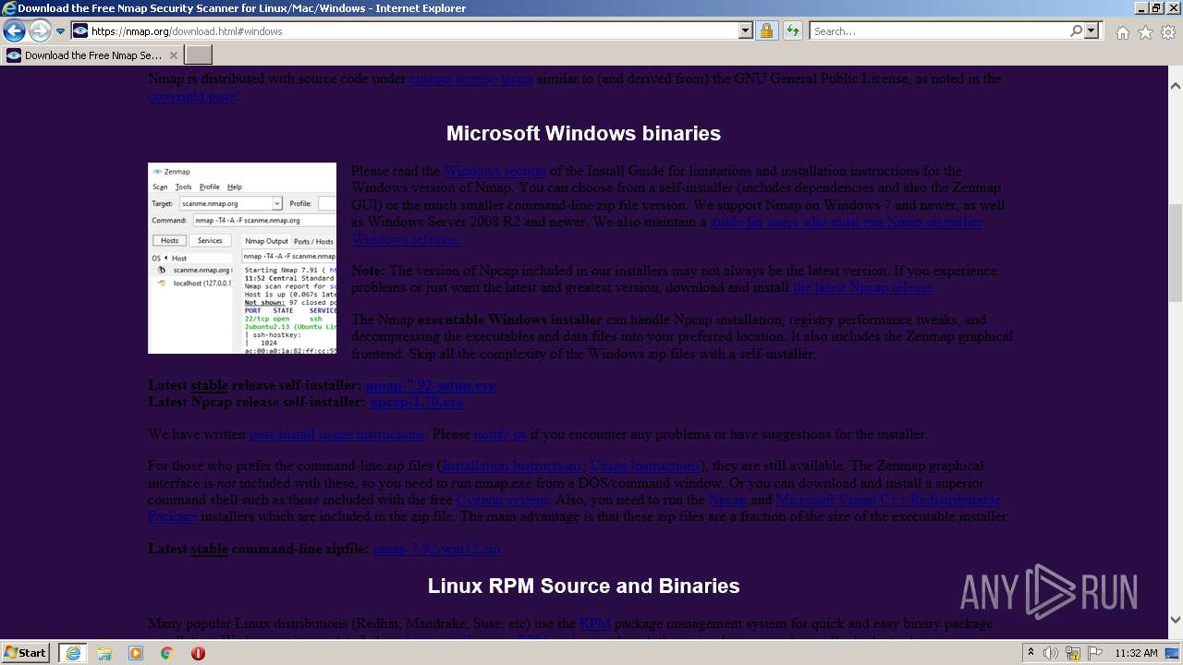The image size is (1183, 665).
Task: Follow the RPM link
Action: click(x=595, y=623)
